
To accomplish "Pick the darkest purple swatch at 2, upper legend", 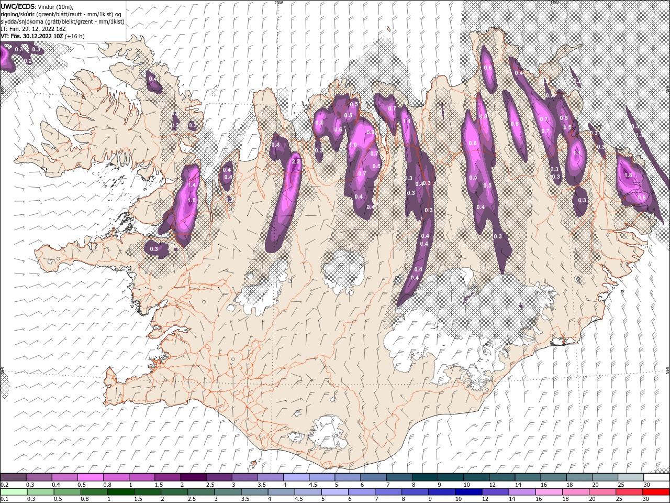I will pos(193,477).
